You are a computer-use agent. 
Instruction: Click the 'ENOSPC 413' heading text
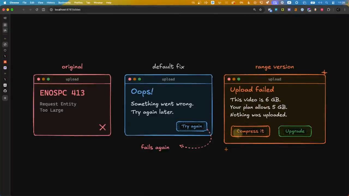[62, 93]
